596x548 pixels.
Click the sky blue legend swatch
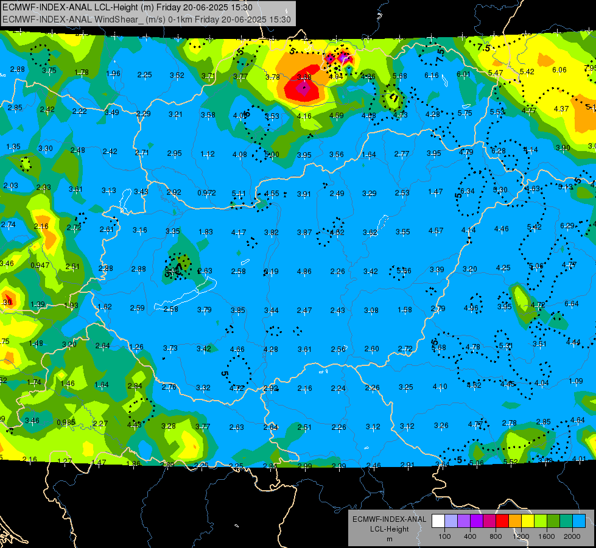pos(579,521)
